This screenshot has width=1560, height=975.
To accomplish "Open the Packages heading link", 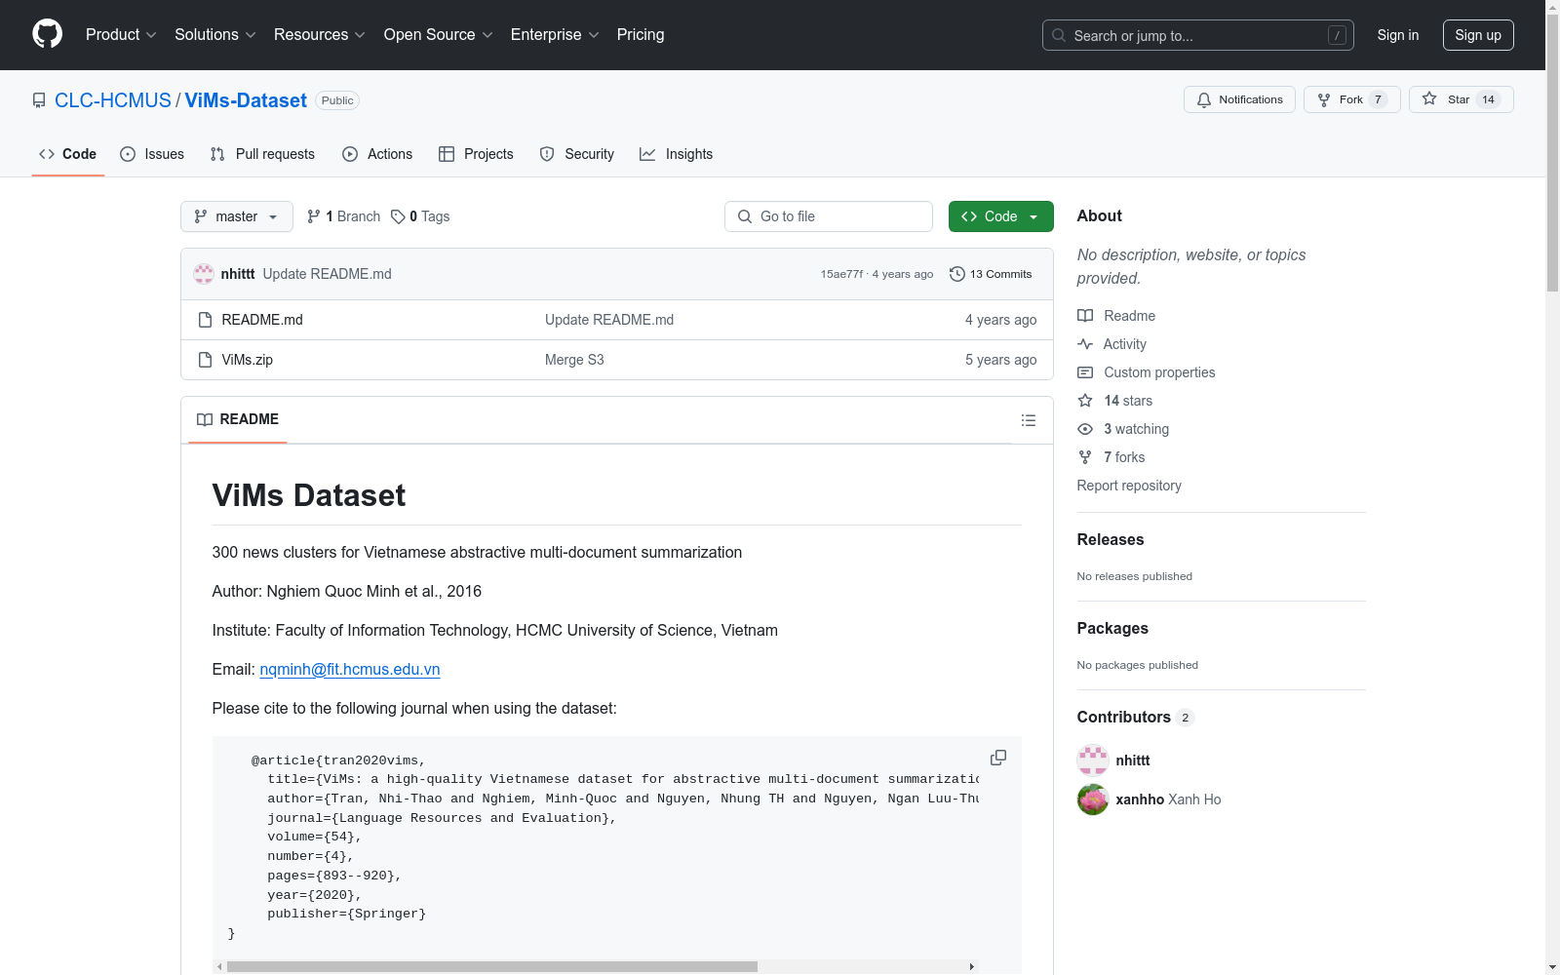I will point(1112,628).
